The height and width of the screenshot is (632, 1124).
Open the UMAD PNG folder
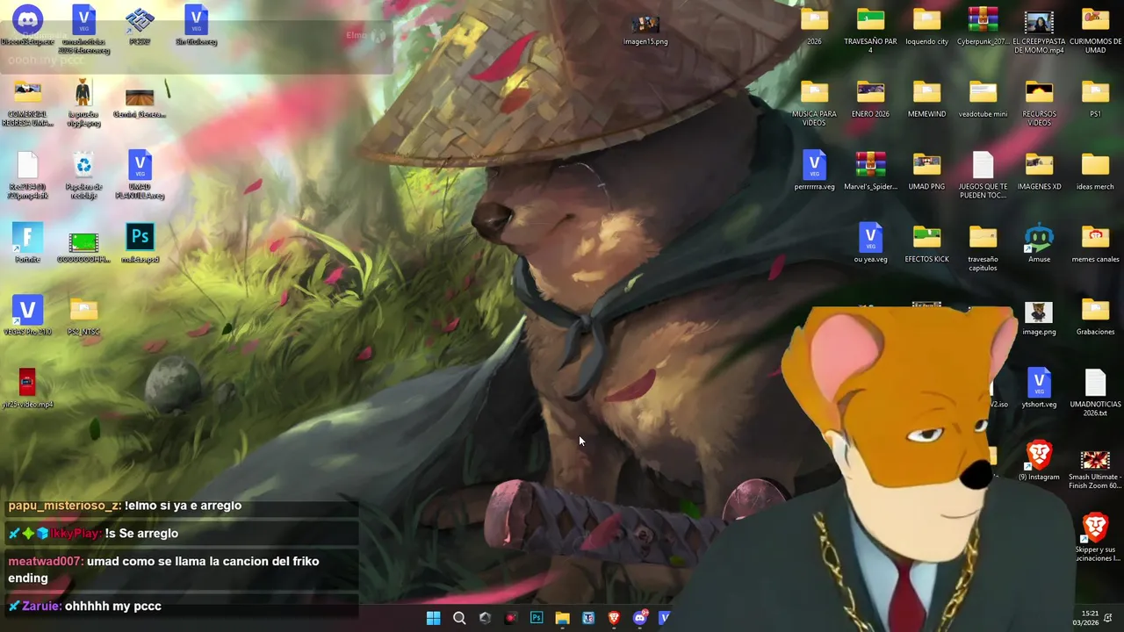click(x=926, y=171)
